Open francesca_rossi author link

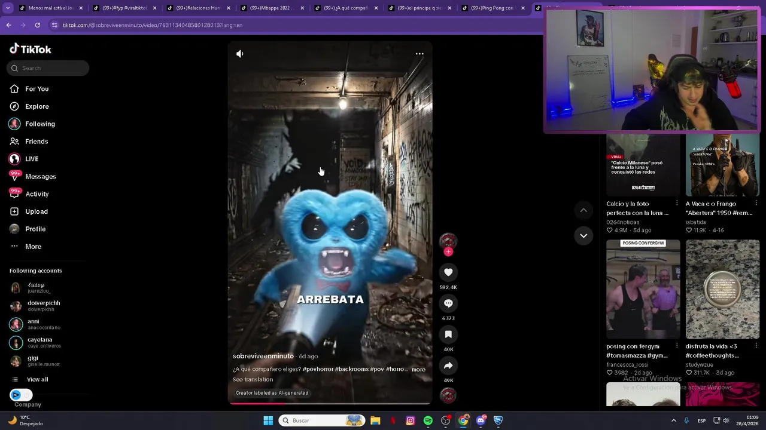(x=627, y=364)
